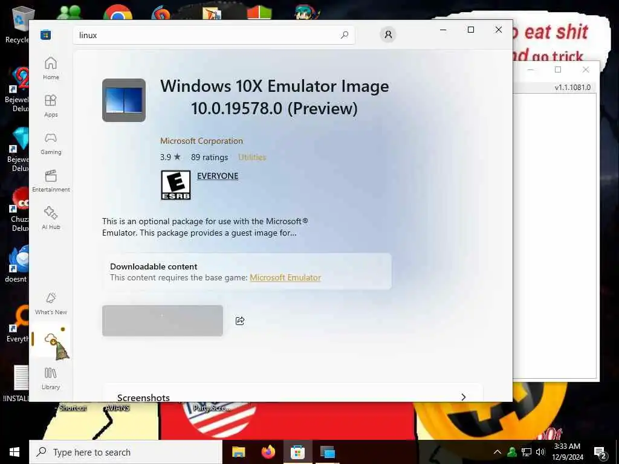
Task: Open the Library section
Action: coord(51,378)
